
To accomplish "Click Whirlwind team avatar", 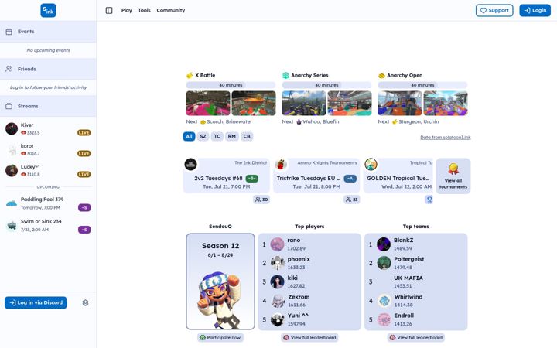I will [384, 301].
